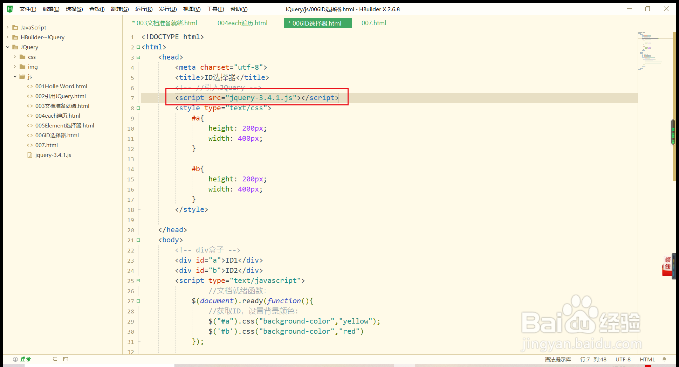Image resolution: width=679 pixels, height=367 pixels.
Task: Open 006ID选择器.html in the tree
Action: click(57, 135)
